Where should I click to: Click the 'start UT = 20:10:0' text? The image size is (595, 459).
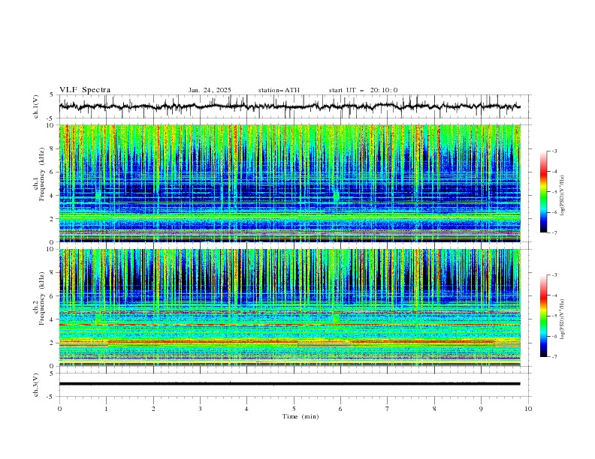[363, 90]
